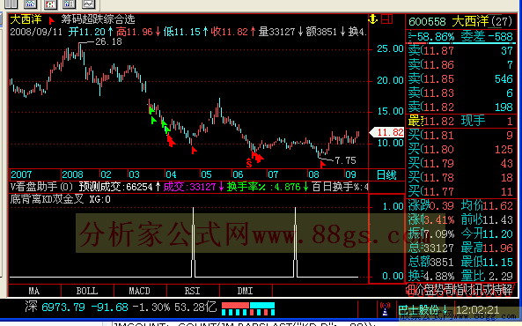Click the 2007 year label on time axis
Viewport: 522px width, 326px height.
pyautogui.click(x=21, y=174)
